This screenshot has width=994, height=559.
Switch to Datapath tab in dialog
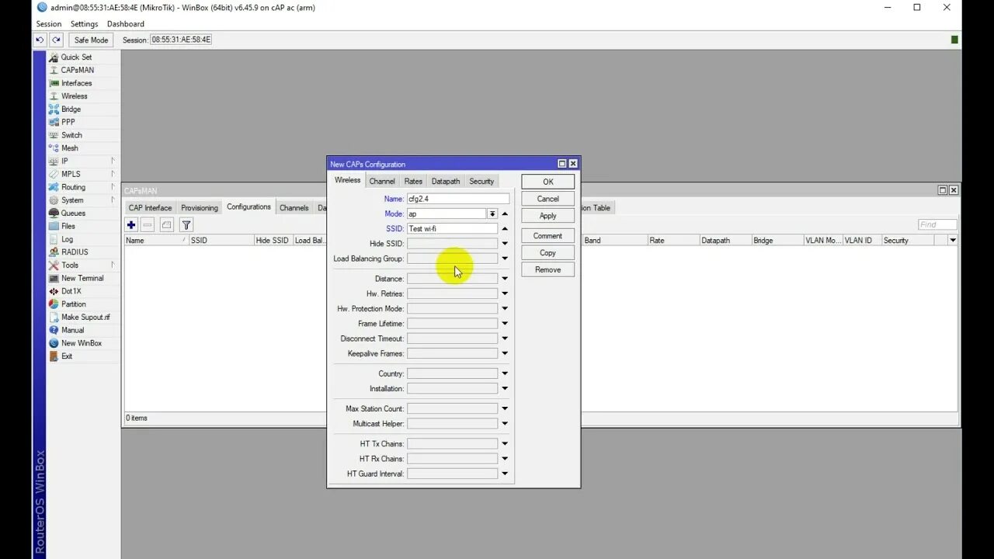(x=446, y=181)
